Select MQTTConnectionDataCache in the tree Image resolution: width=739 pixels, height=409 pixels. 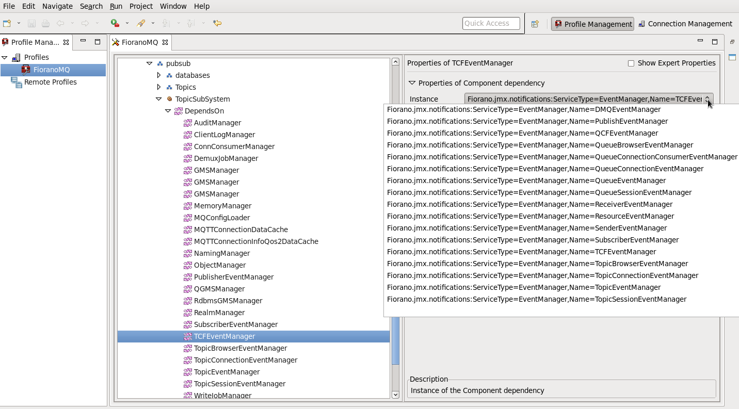241,230
